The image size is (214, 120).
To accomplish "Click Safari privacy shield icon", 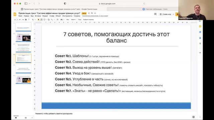I will pos(65,4).
